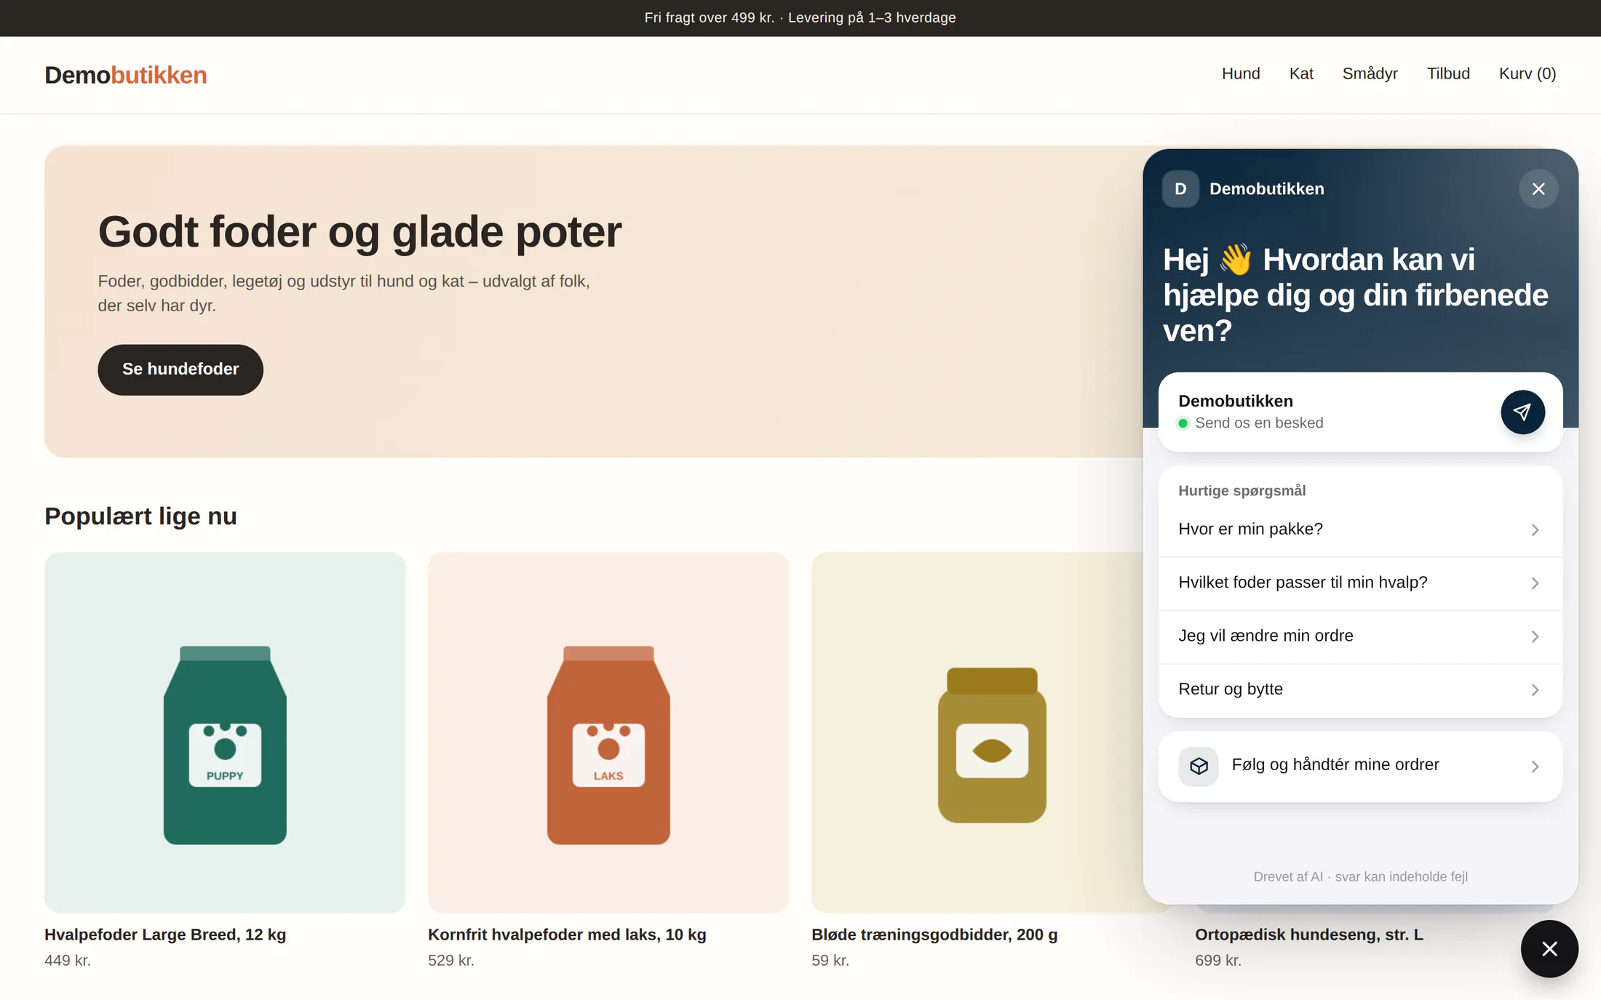Open chevron next to 'Retur og bytte'
The height and width of the screenshot is (1000, 1601).
click(x=1535, y=689)
